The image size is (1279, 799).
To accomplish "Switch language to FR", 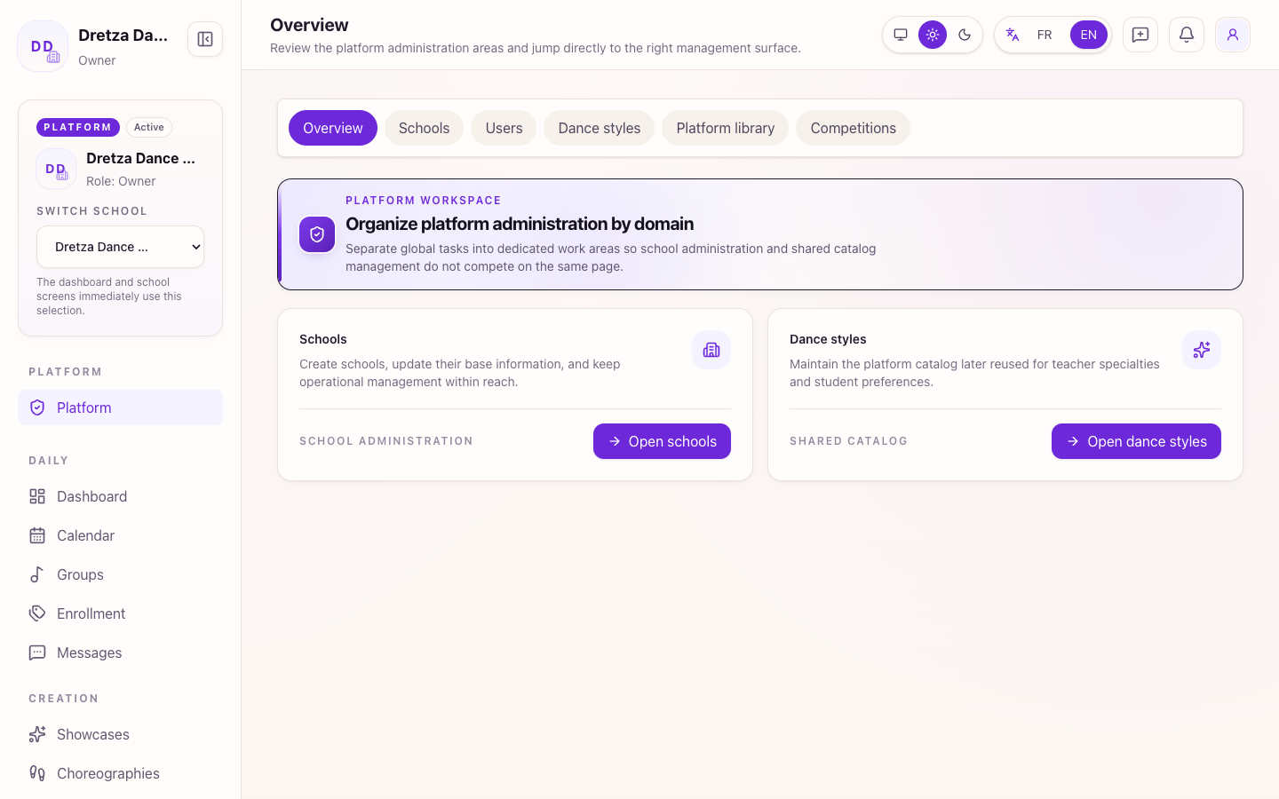I will (1045, 35).
